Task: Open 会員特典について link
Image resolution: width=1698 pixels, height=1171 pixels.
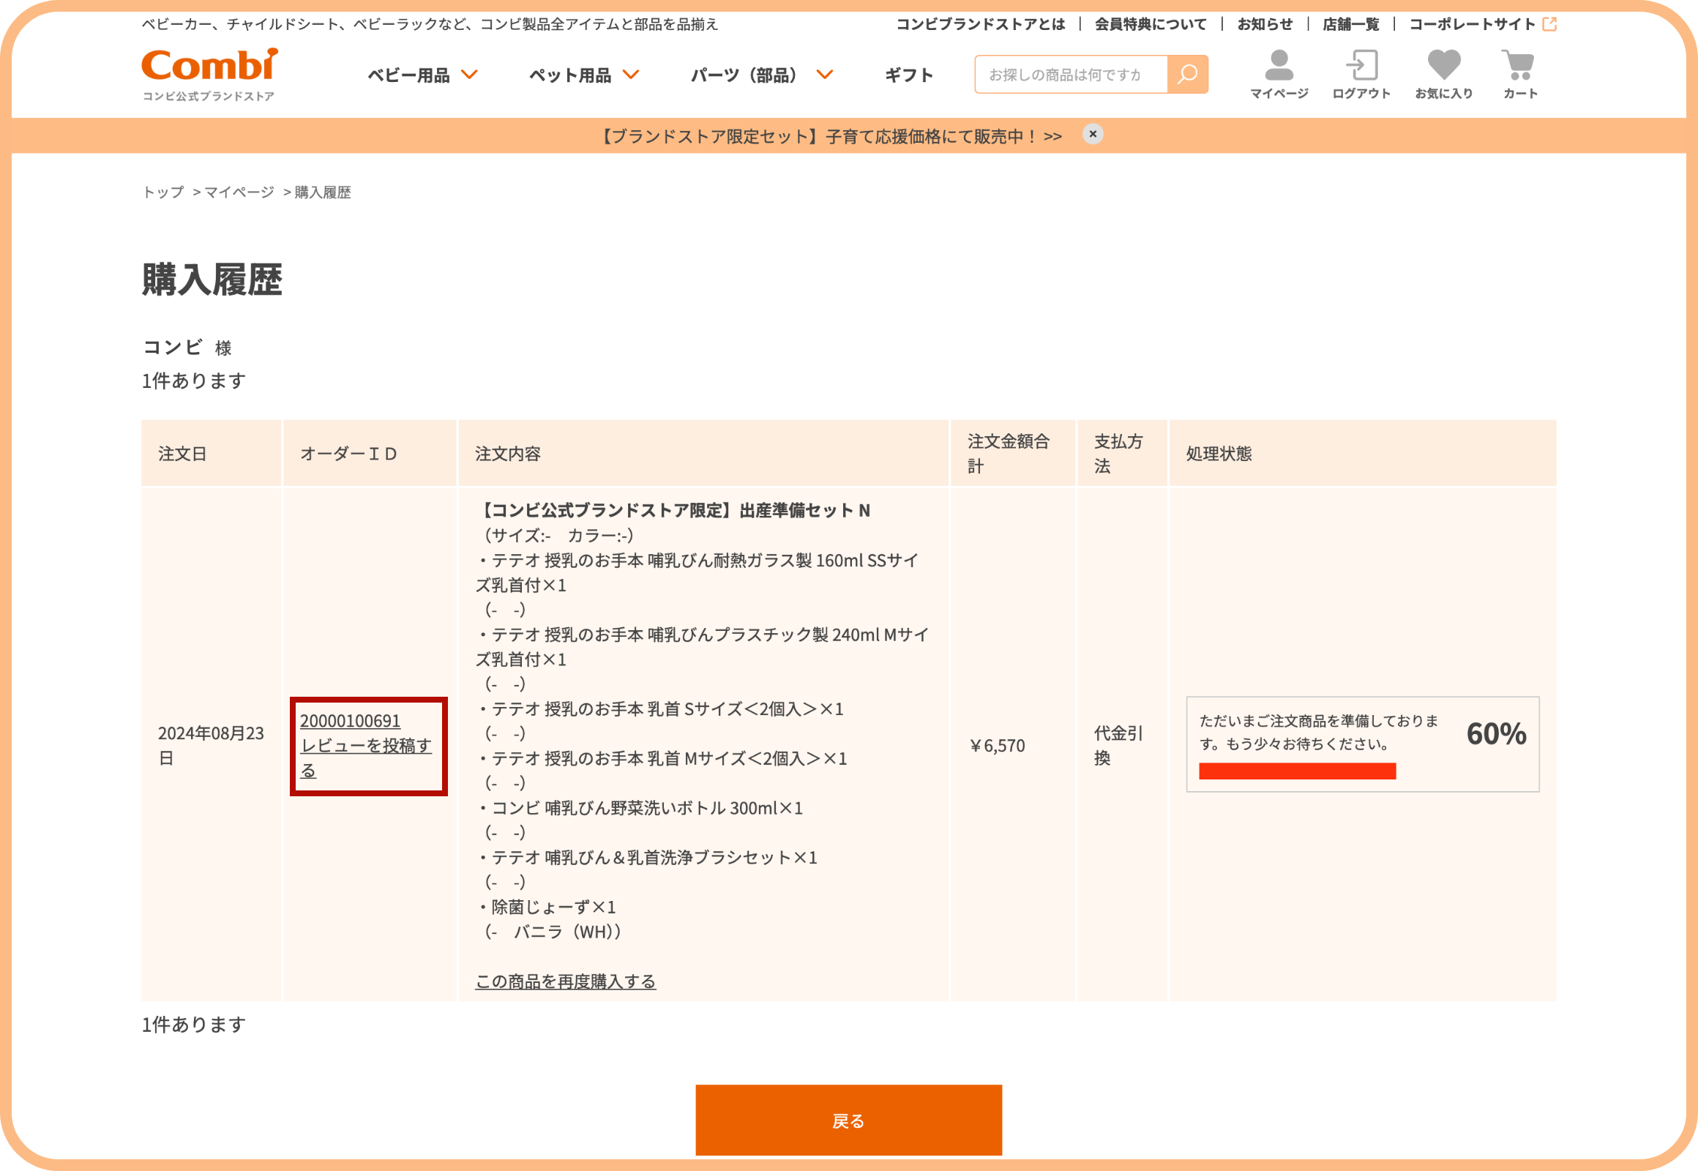Action: pyautogui.click(x=1151, y=24)
